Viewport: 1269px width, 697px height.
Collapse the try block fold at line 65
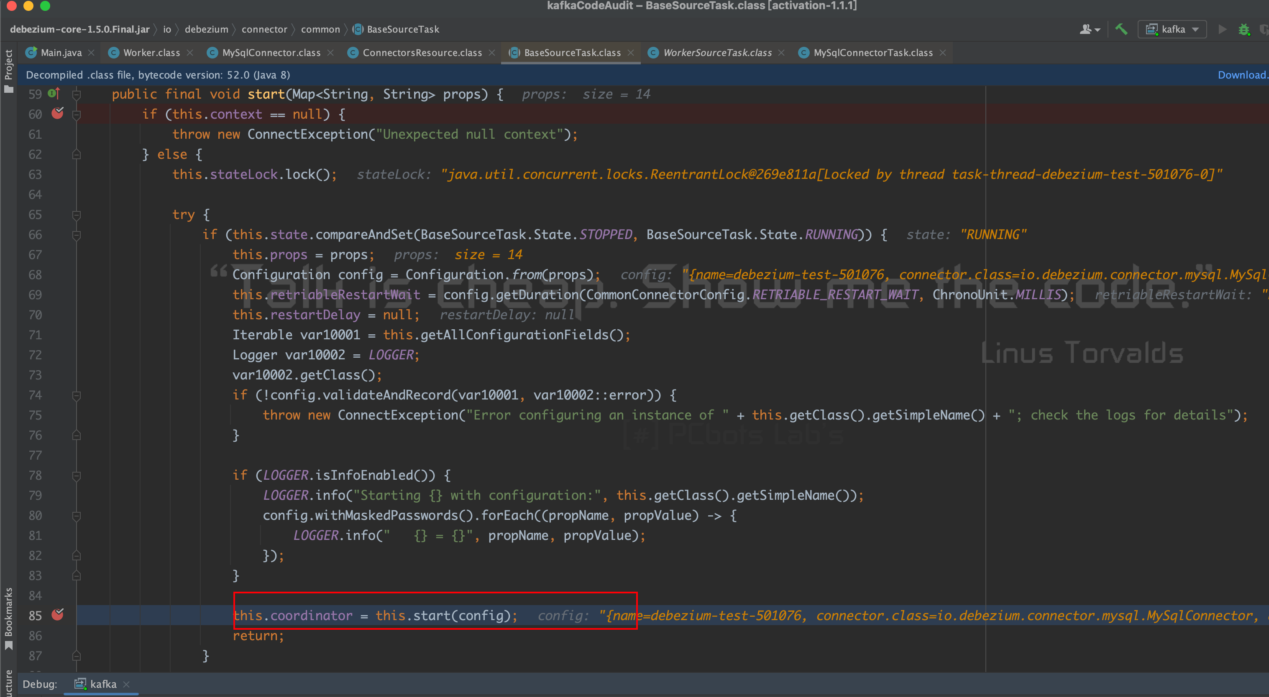(x=77, y=215)
